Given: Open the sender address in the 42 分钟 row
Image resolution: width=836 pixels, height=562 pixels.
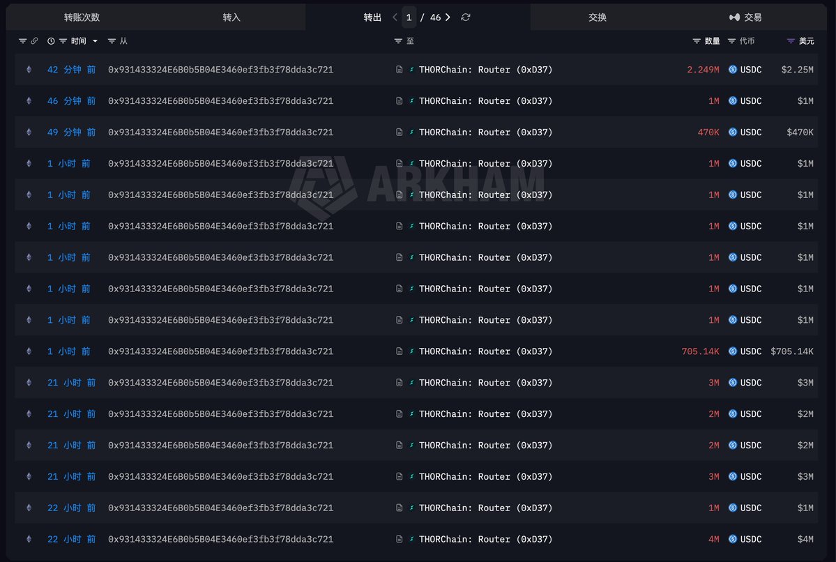Looking at the screenshot, I should tap(221, 69).
